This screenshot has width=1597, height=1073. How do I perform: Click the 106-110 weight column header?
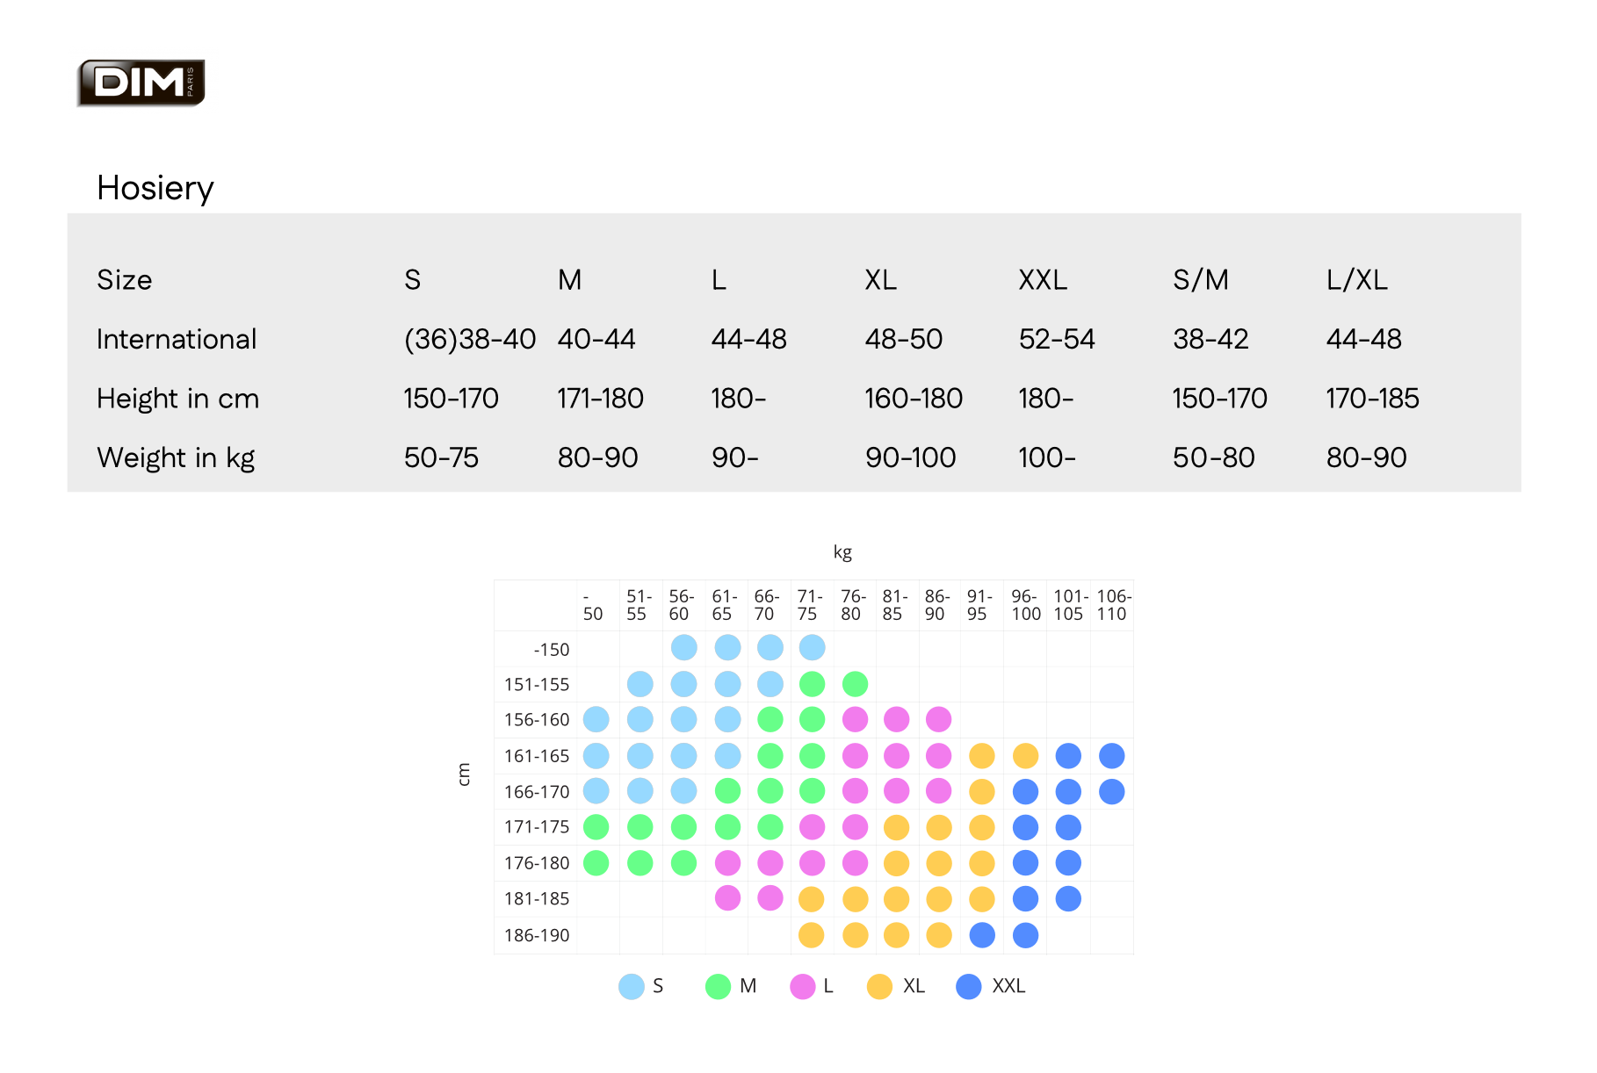coord(1113,605)
